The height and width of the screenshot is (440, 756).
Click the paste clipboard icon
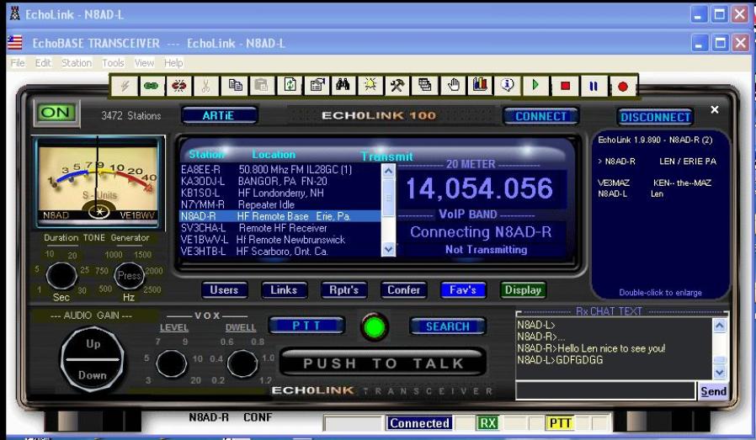[x=261, y=86]
